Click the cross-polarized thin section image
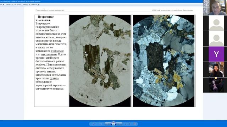227x127 pixels. coord(164,61)
